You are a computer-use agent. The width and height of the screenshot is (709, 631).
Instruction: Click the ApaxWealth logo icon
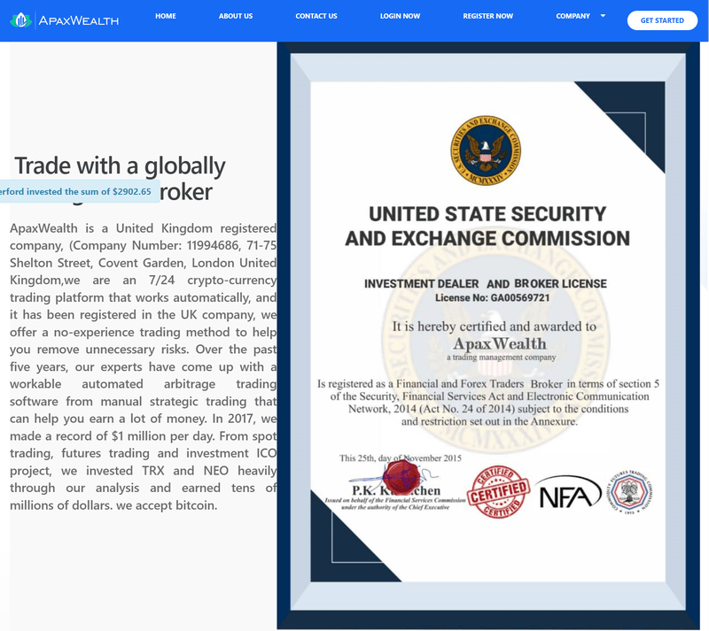pyautogui.click(x=20, y=20)
